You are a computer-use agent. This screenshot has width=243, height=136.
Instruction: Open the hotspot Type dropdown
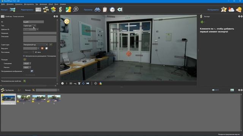(30, 26)
